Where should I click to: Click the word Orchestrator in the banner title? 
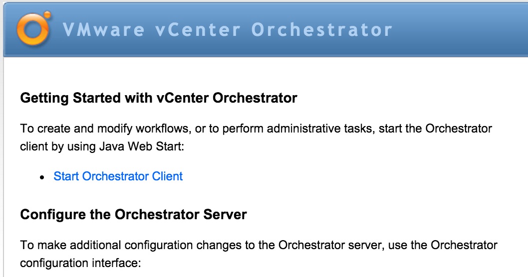[x=321, y=30]
